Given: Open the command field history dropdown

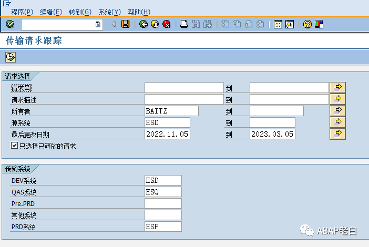Looking at the screenshot, I should click(x=98, y=24).
